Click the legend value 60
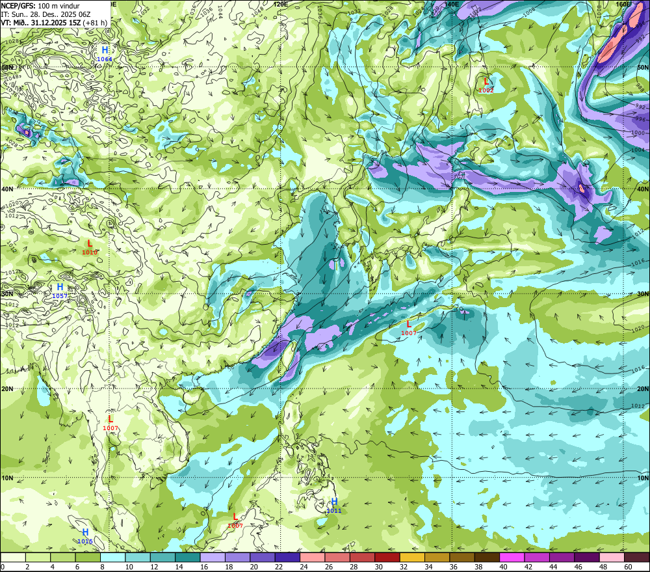 [628, 567]
